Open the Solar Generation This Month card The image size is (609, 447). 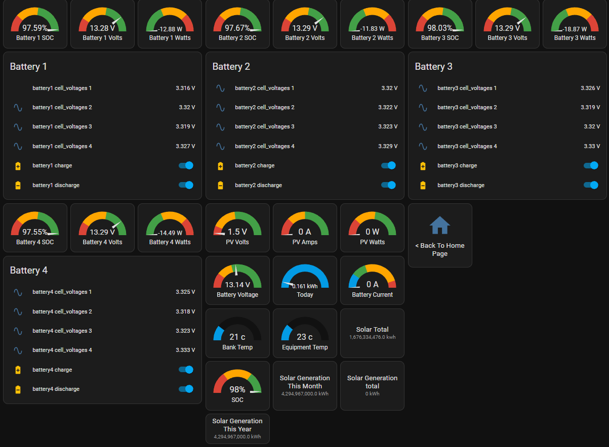305,385
